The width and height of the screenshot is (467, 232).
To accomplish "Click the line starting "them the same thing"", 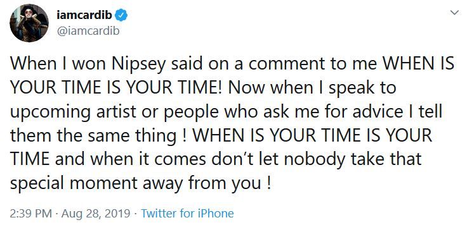I will point(221,137).
